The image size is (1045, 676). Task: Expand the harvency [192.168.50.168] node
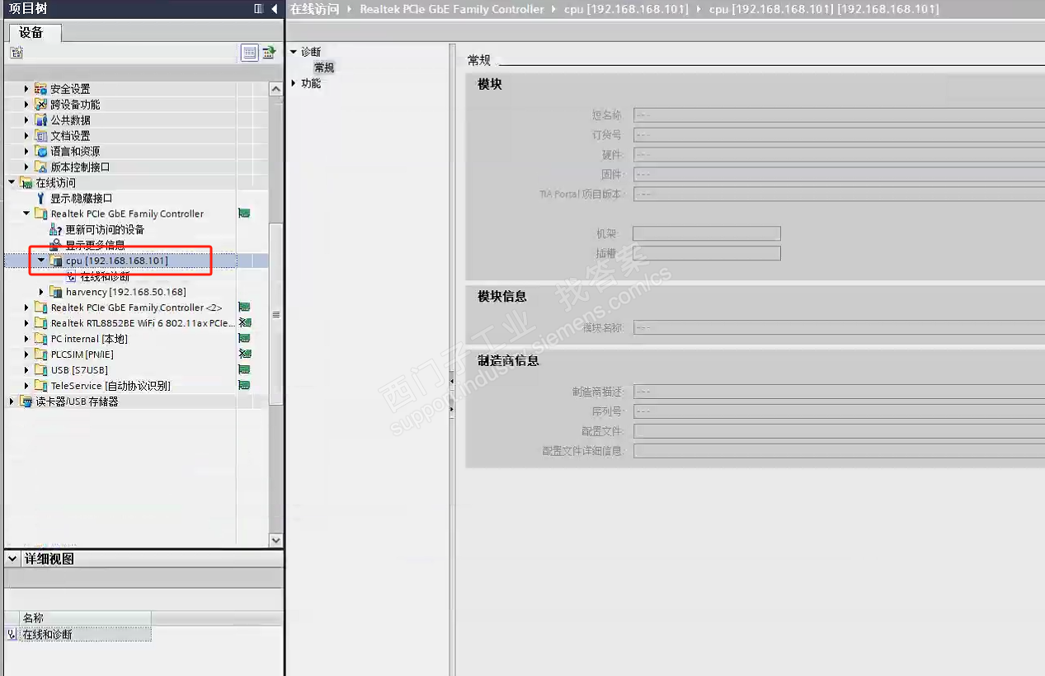pyautogui.click(x=41, y=292)
